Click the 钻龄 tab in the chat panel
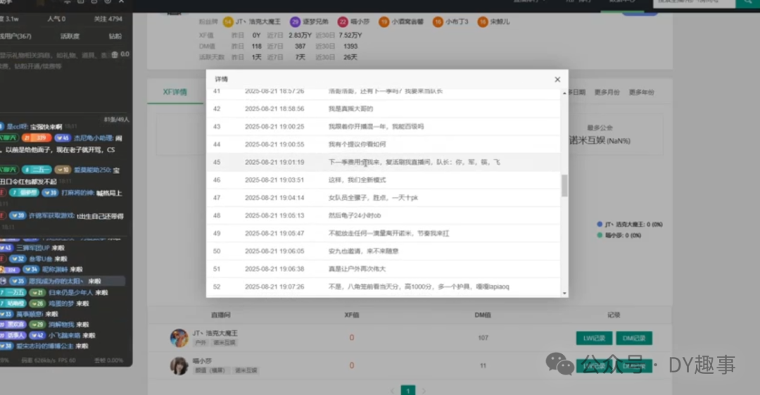760x395 pixels. click(115, 37)
